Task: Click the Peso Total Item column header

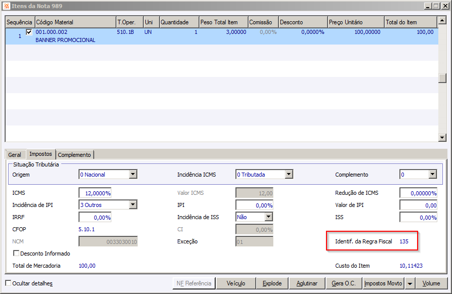Action: [x=224, y=22]
